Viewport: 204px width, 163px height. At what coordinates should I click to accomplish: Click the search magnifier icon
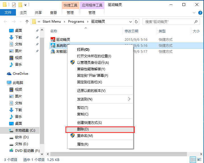coord(196,22)
